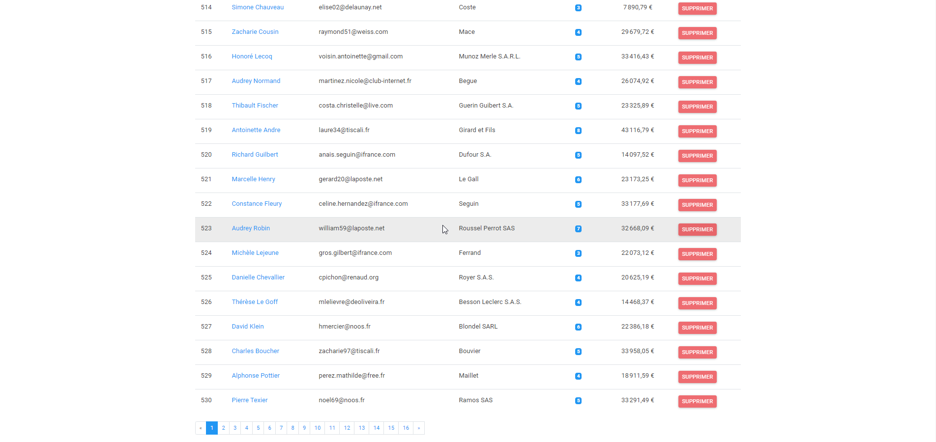Screen dimensions: 936x442
Task: Delete Richard Guilbert with Supprimer button
Action: (697, 156)
